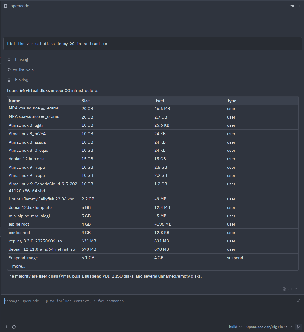
Task: Click the two-line icon in the panel header
Action: (292, 6)
